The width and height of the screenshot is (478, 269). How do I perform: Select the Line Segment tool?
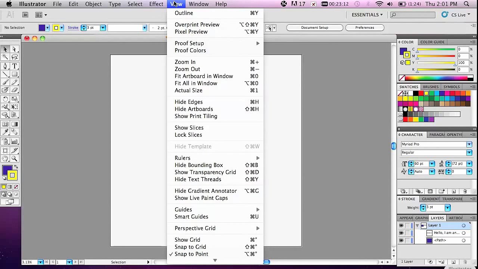pos(5,74)
